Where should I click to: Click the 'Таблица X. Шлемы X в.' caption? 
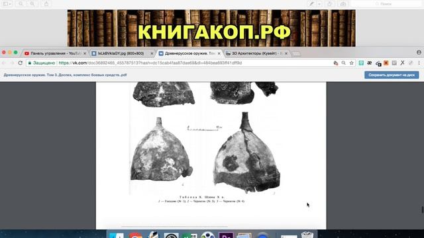pyautogui.click(x=201, y=197)
